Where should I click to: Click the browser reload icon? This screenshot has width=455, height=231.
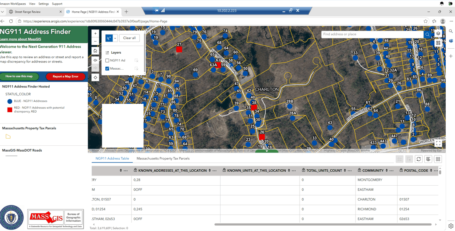coord(11,21)
